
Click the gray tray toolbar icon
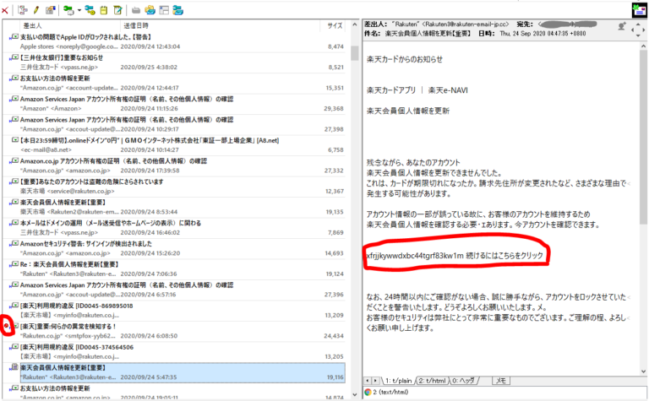136,10
